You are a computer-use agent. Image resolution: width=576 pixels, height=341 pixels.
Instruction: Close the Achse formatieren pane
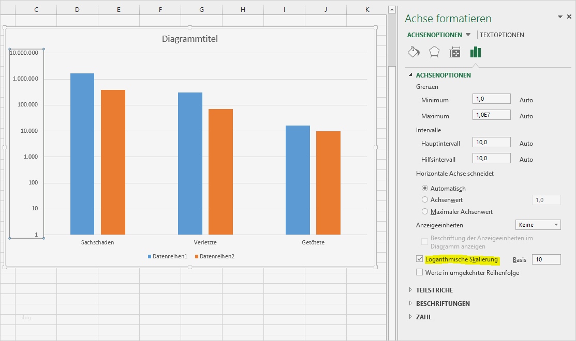pyautogui.click(x=569, y=17)
